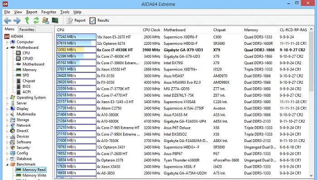Open the File menu
Image resolution: width=317 pixels, height=180 pixels.
(x=7, y=12)
